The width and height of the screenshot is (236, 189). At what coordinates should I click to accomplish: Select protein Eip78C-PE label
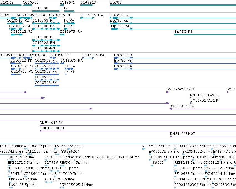123,61
